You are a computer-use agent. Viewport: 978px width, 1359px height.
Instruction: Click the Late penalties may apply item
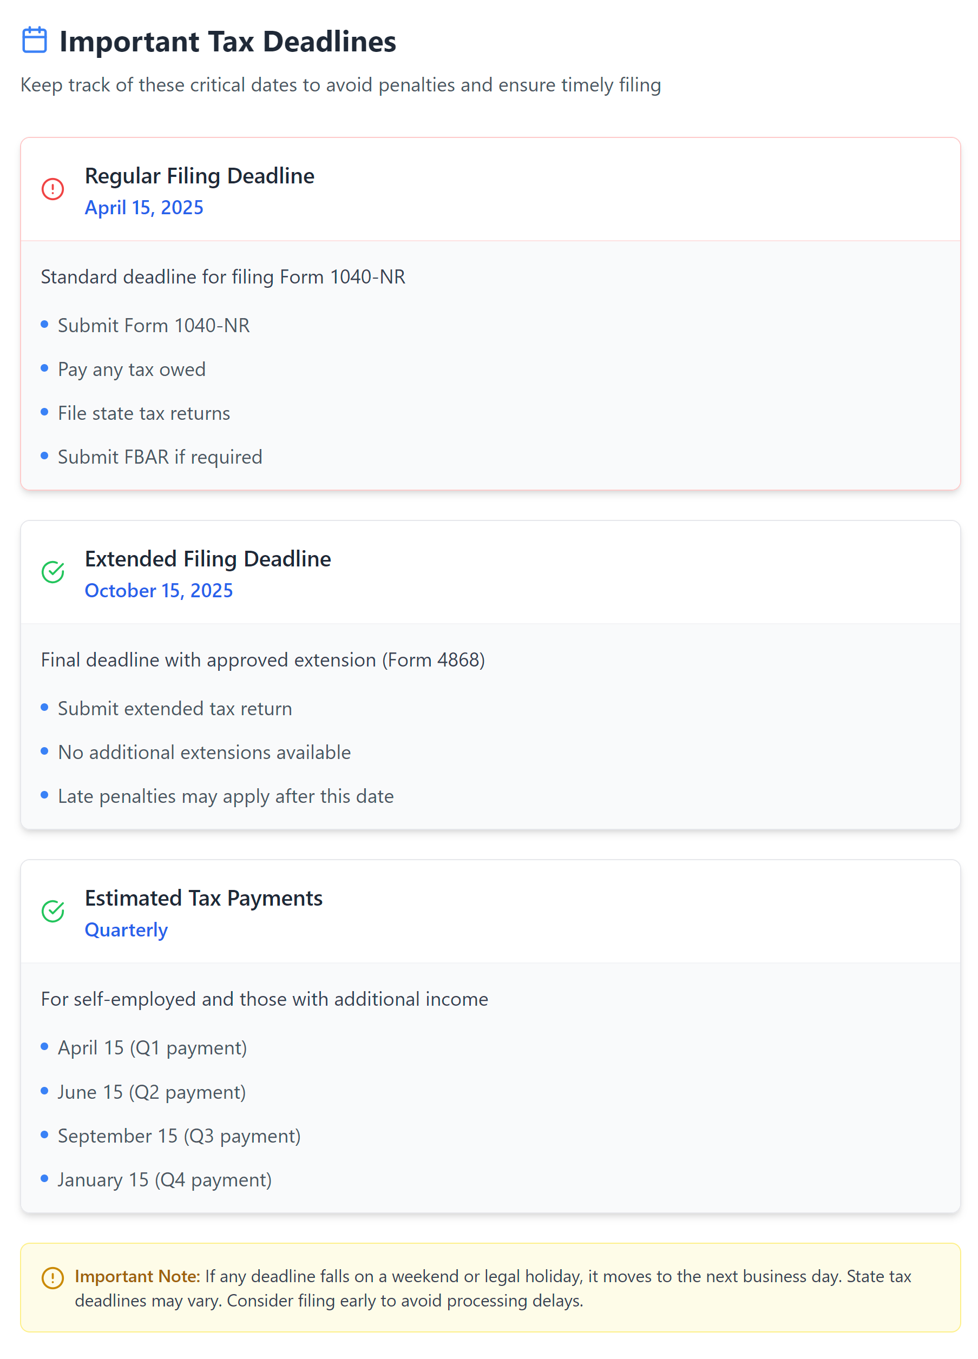coord(226,796)
